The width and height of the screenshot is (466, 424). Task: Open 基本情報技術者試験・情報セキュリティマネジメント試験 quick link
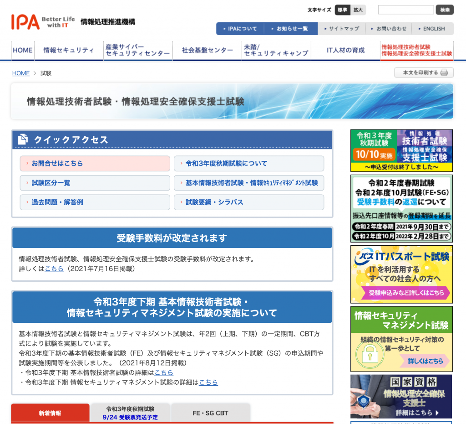[249, 183]
